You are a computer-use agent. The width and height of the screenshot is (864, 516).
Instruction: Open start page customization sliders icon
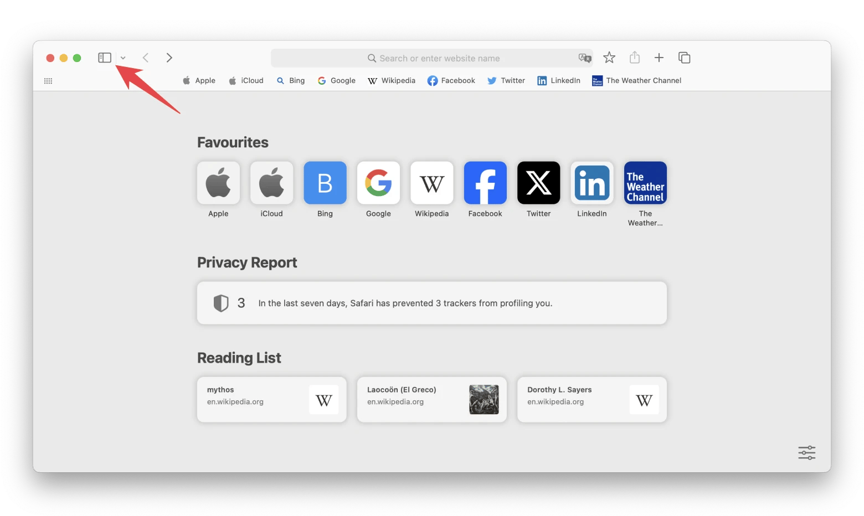point(807,452)
